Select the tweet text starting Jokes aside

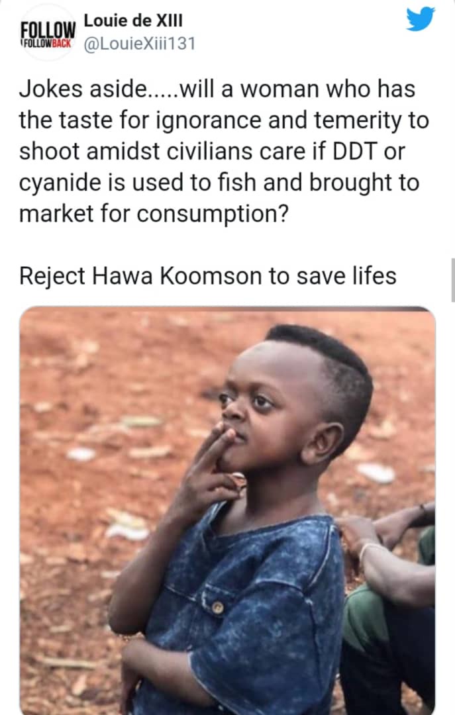(224, 151)
